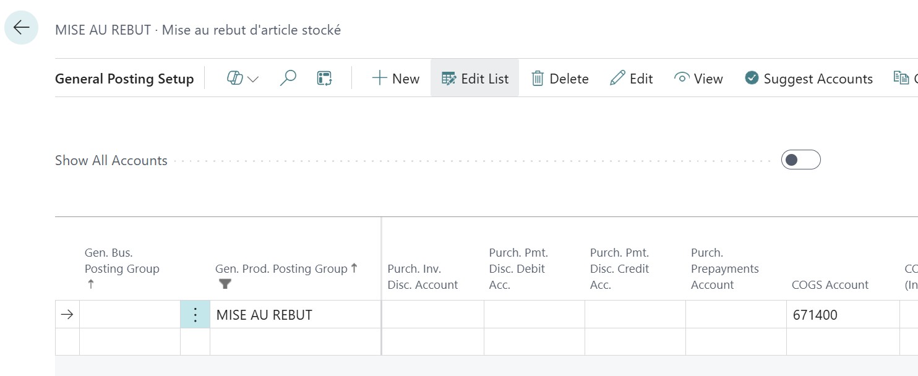Click the Copilot icon

tap(234, 77)
